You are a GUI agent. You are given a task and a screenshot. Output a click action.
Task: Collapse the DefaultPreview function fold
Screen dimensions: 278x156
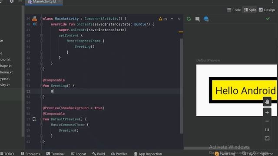[41, 119]
